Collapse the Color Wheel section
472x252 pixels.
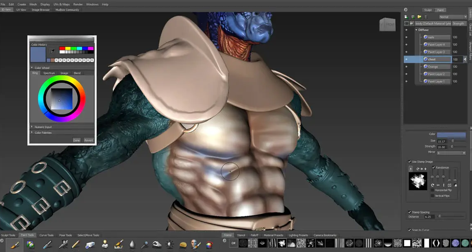coord(32,68)
